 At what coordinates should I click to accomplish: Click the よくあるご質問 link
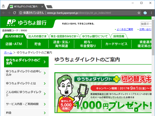click(125, 29)
